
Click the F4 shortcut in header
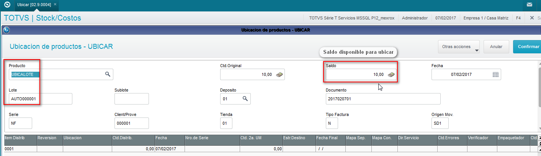coord(518,18)
